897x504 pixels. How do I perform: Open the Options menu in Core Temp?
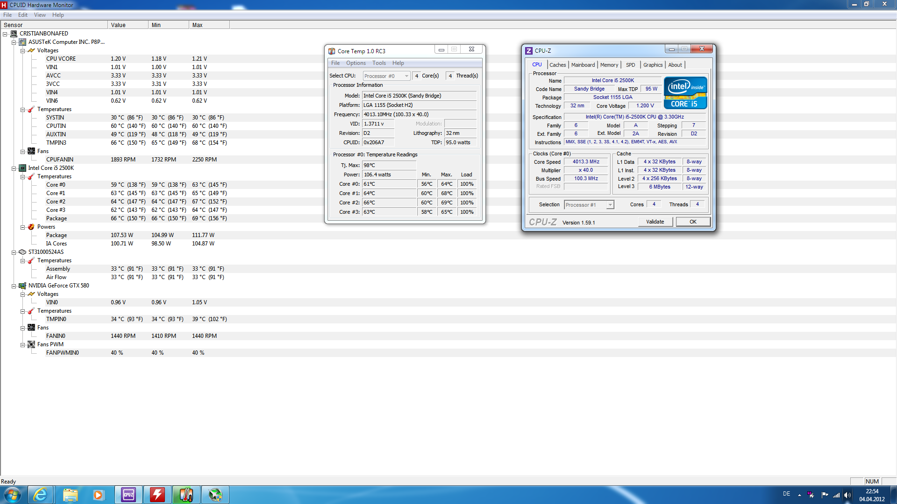click(356, 63)
